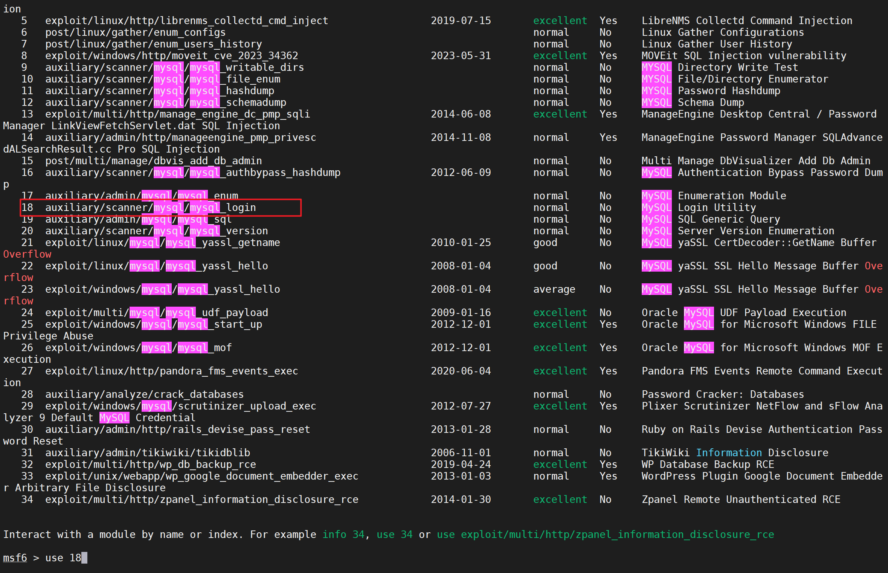888x573 pixels.
Task: Click 'MySQL Login Utility' description text
Action: pos(699,208)
